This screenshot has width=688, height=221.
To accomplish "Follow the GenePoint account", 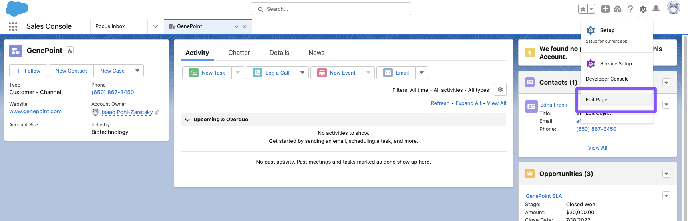I will [x=28, y=71].
